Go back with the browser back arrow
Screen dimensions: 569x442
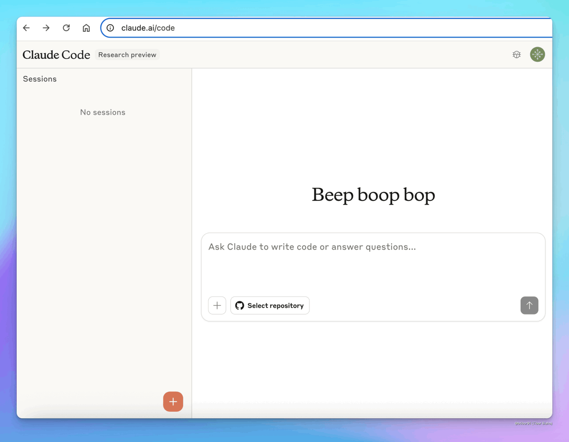(x=27, y=28)
